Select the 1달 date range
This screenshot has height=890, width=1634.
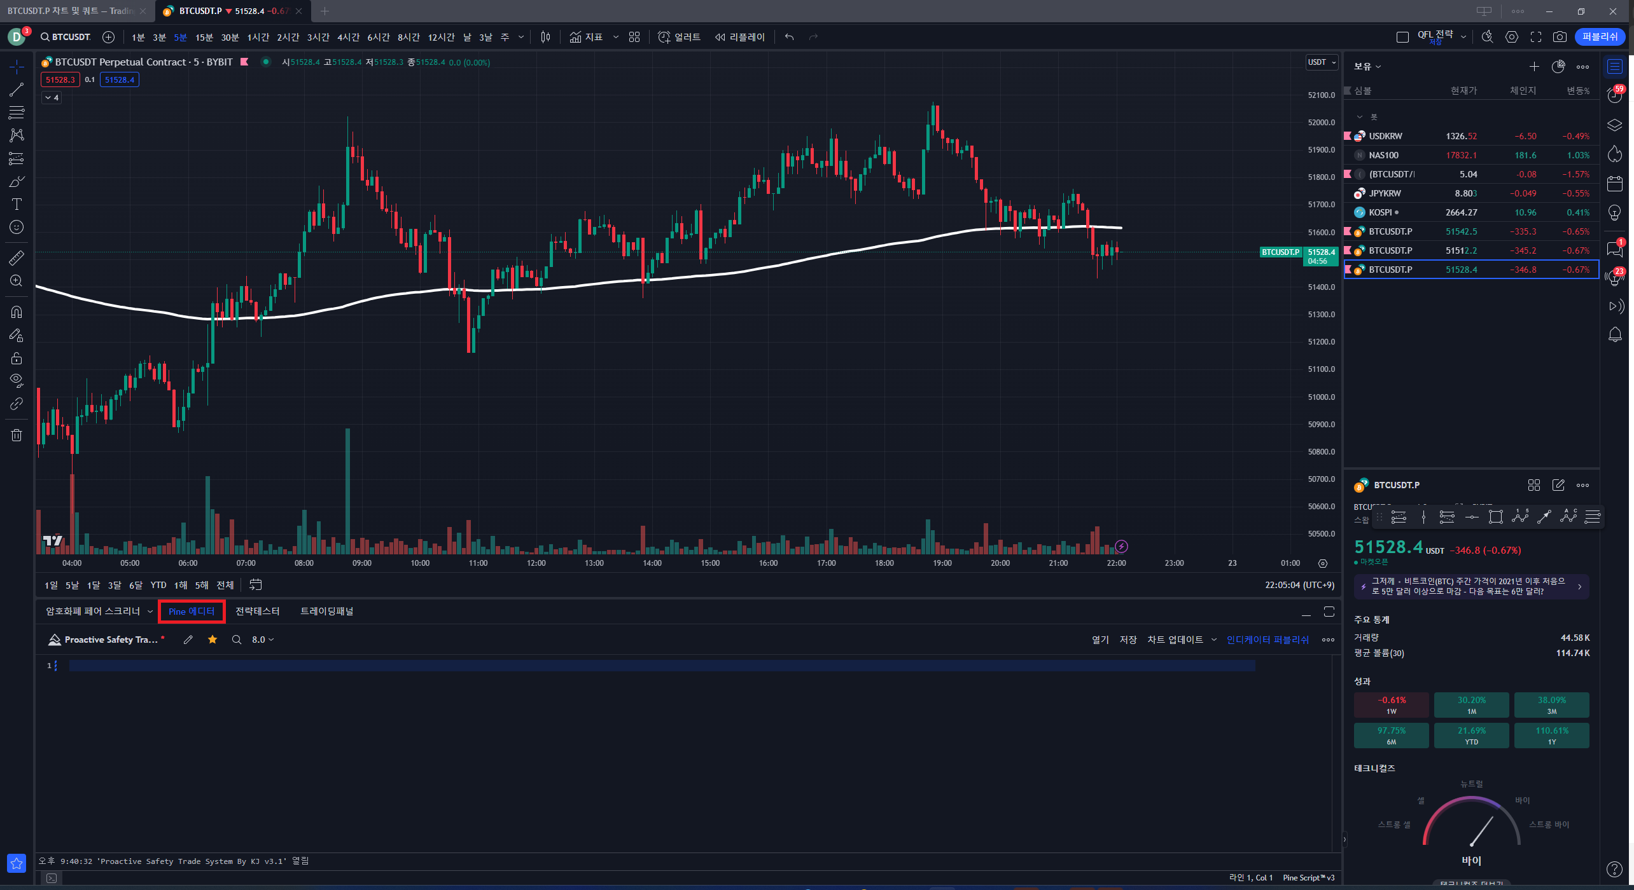(x=94, y=585)
